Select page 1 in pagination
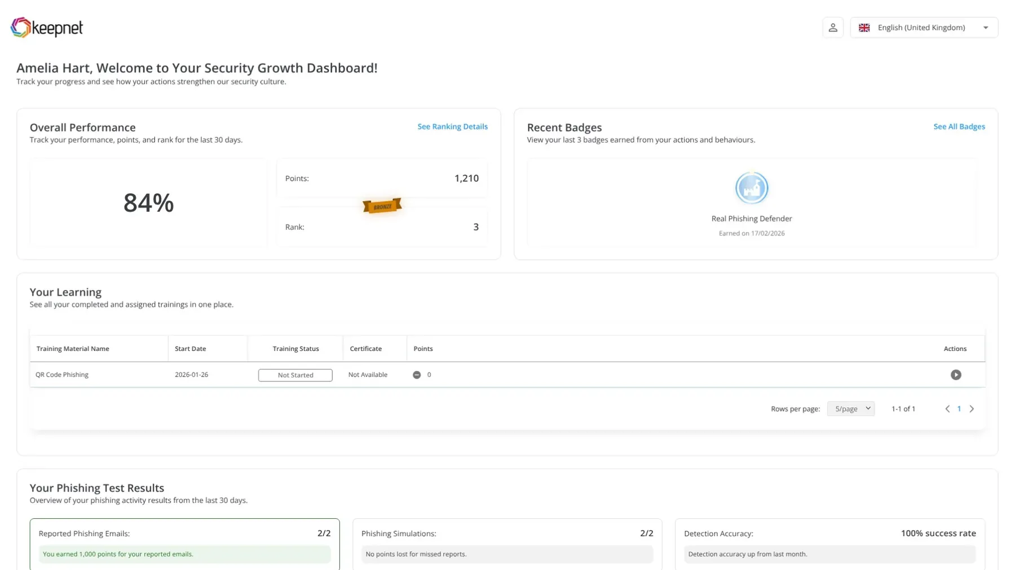 [959, 409]
